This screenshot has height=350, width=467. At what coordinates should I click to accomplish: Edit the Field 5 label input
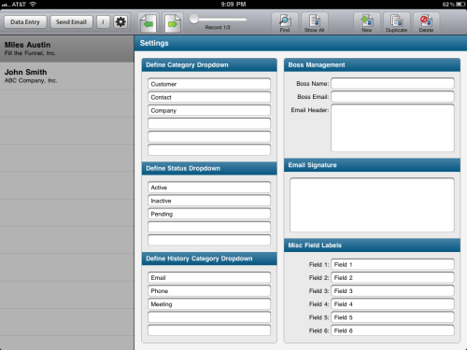tap(392, 317)
